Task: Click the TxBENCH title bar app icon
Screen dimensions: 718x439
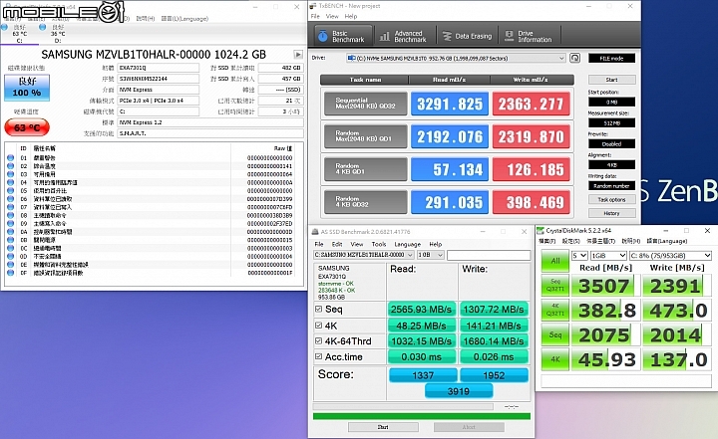Action: 313,6
